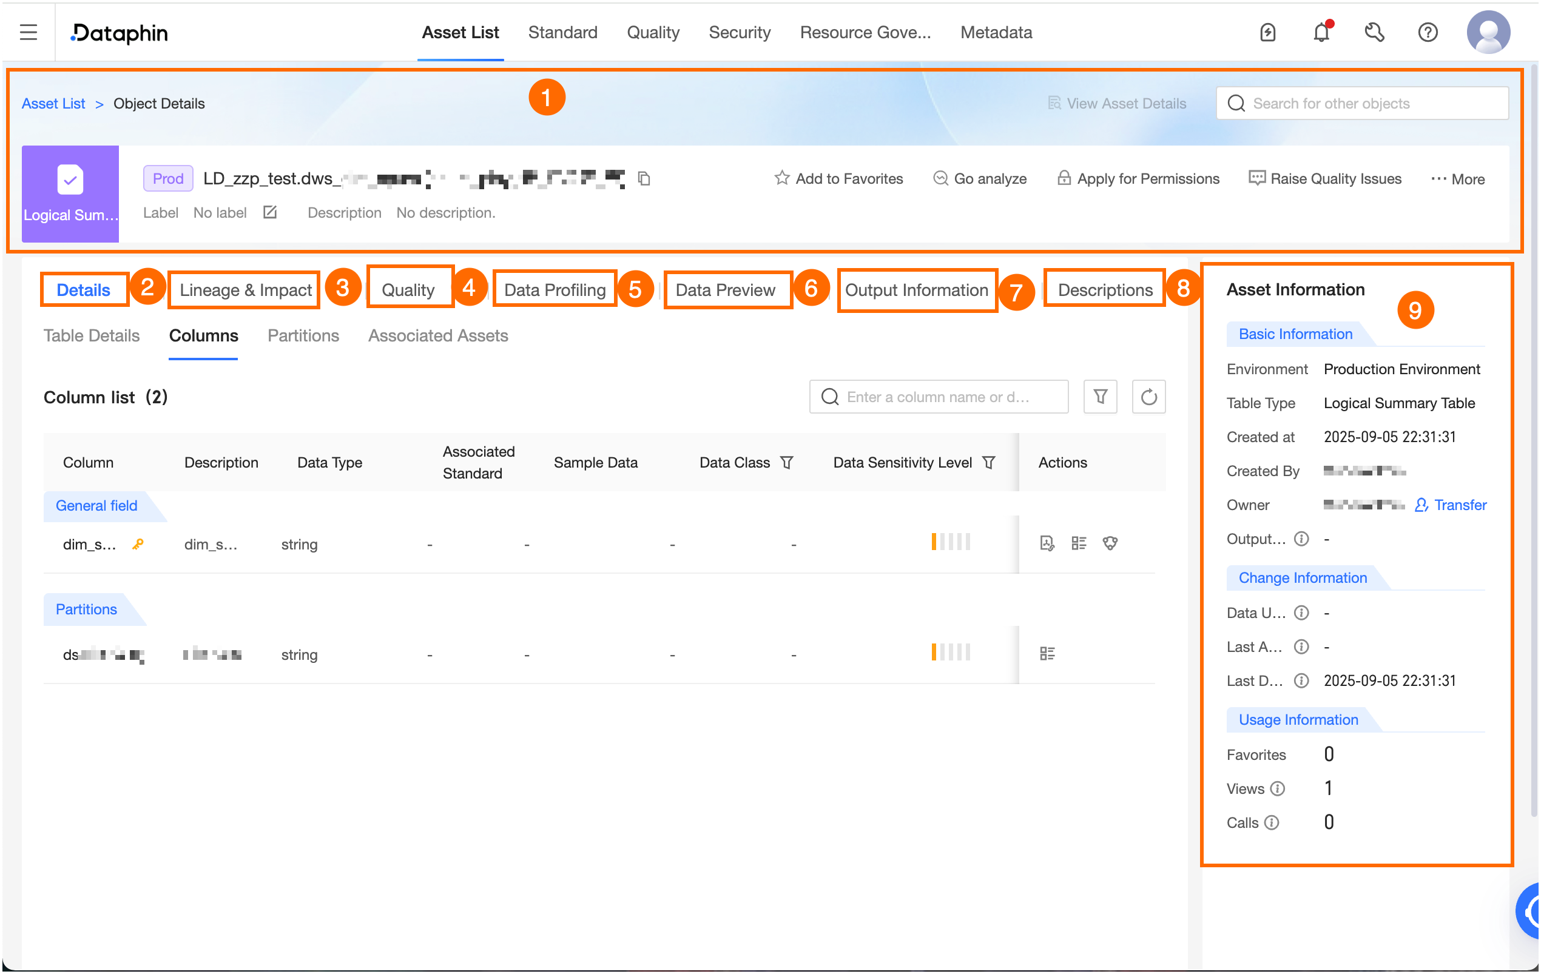Click Add to Favorites
The image size is (1541, 974).
tap(838, 178)
